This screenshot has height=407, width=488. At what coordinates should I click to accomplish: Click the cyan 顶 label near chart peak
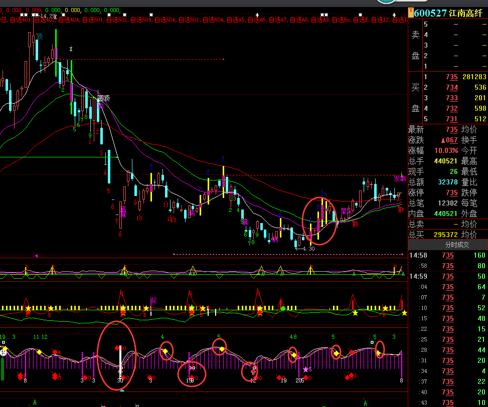[39, 37]
